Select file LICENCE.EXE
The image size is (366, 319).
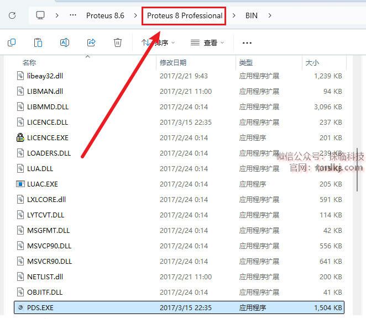coord(179,138)
